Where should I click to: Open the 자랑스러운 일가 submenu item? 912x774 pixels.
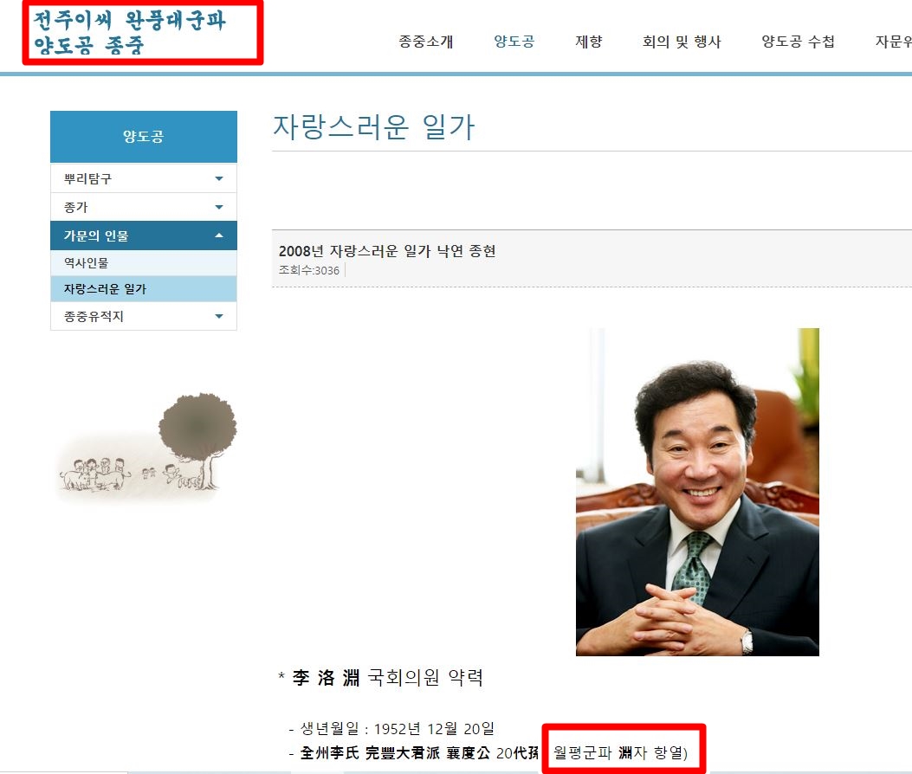click(x=144, y=289)
